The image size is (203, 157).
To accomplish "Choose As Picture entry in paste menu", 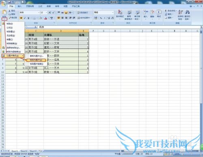I will [x=13, y=55].
